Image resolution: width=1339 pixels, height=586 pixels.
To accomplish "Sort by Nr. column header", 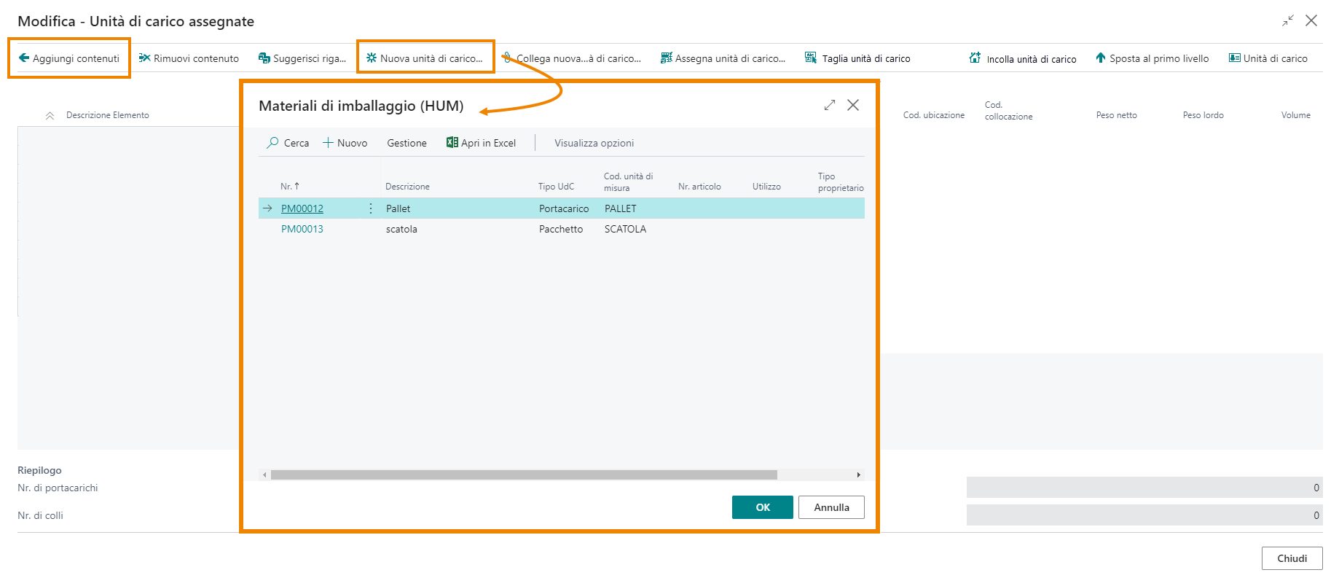I will [290, 187].
